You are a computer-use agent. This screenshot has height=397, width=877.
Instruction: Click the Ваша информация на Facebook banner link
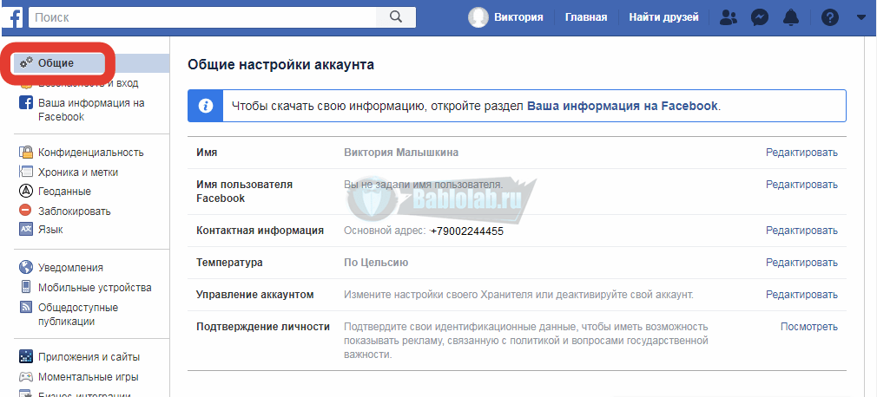pyautogui.click(x=622, y=106)
